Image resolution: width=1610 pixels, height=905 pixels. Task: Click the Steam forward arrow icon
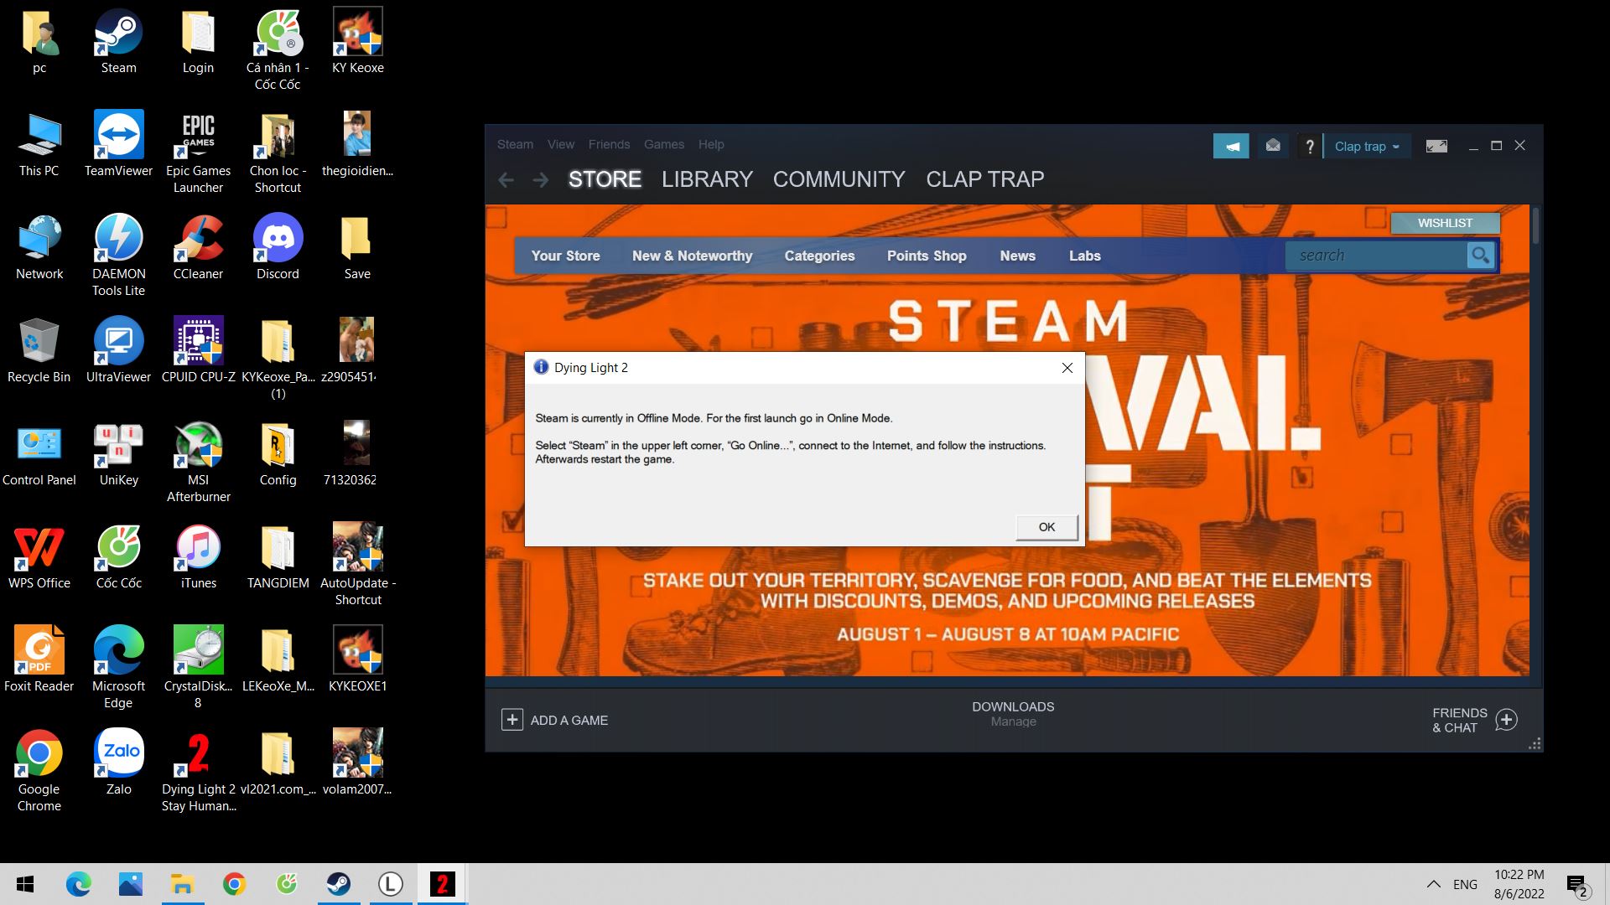click(540, 179)
